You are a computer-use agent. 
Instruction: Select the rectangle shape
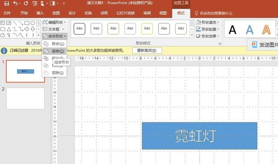pyautogui.click(x=27, y=23)
